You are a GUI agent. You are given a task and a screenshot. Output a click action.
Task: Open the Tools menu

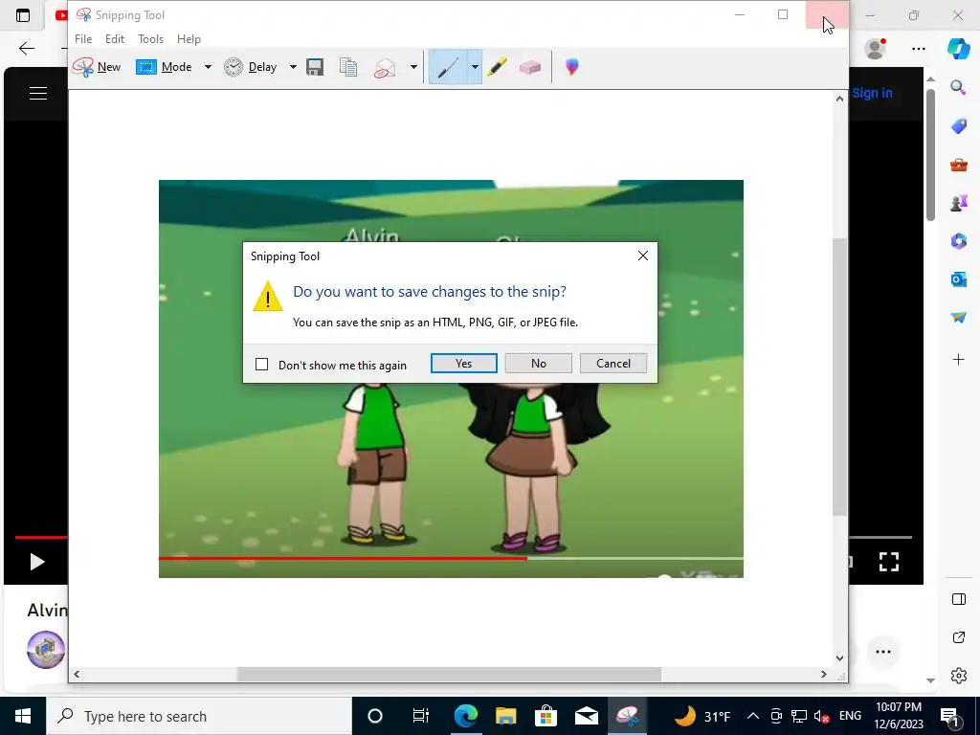pos(150,38)
